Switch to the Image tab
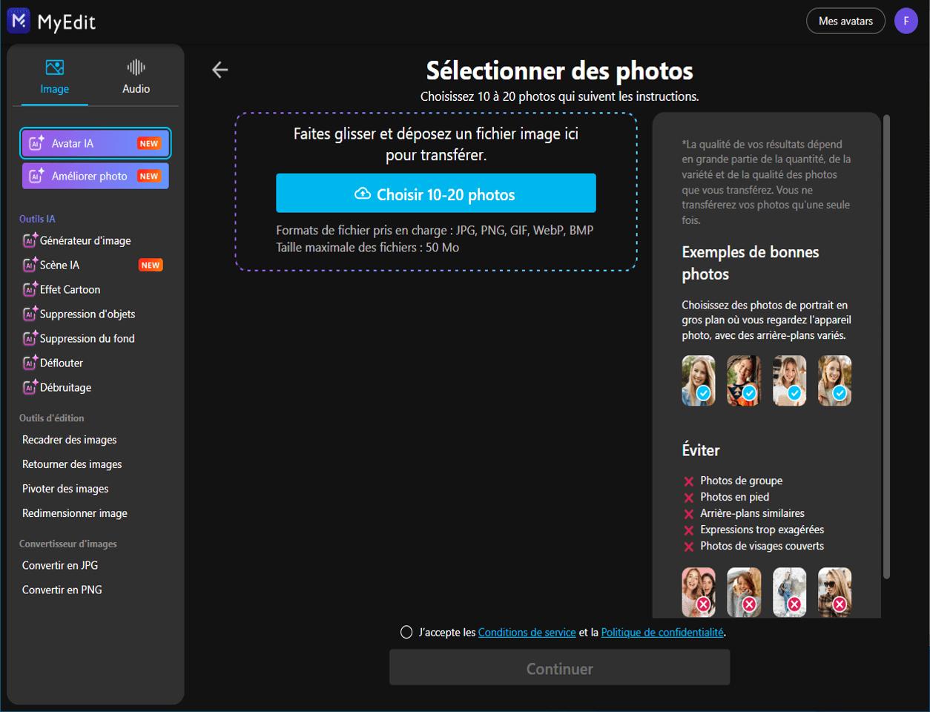 [x=53, y=75]
